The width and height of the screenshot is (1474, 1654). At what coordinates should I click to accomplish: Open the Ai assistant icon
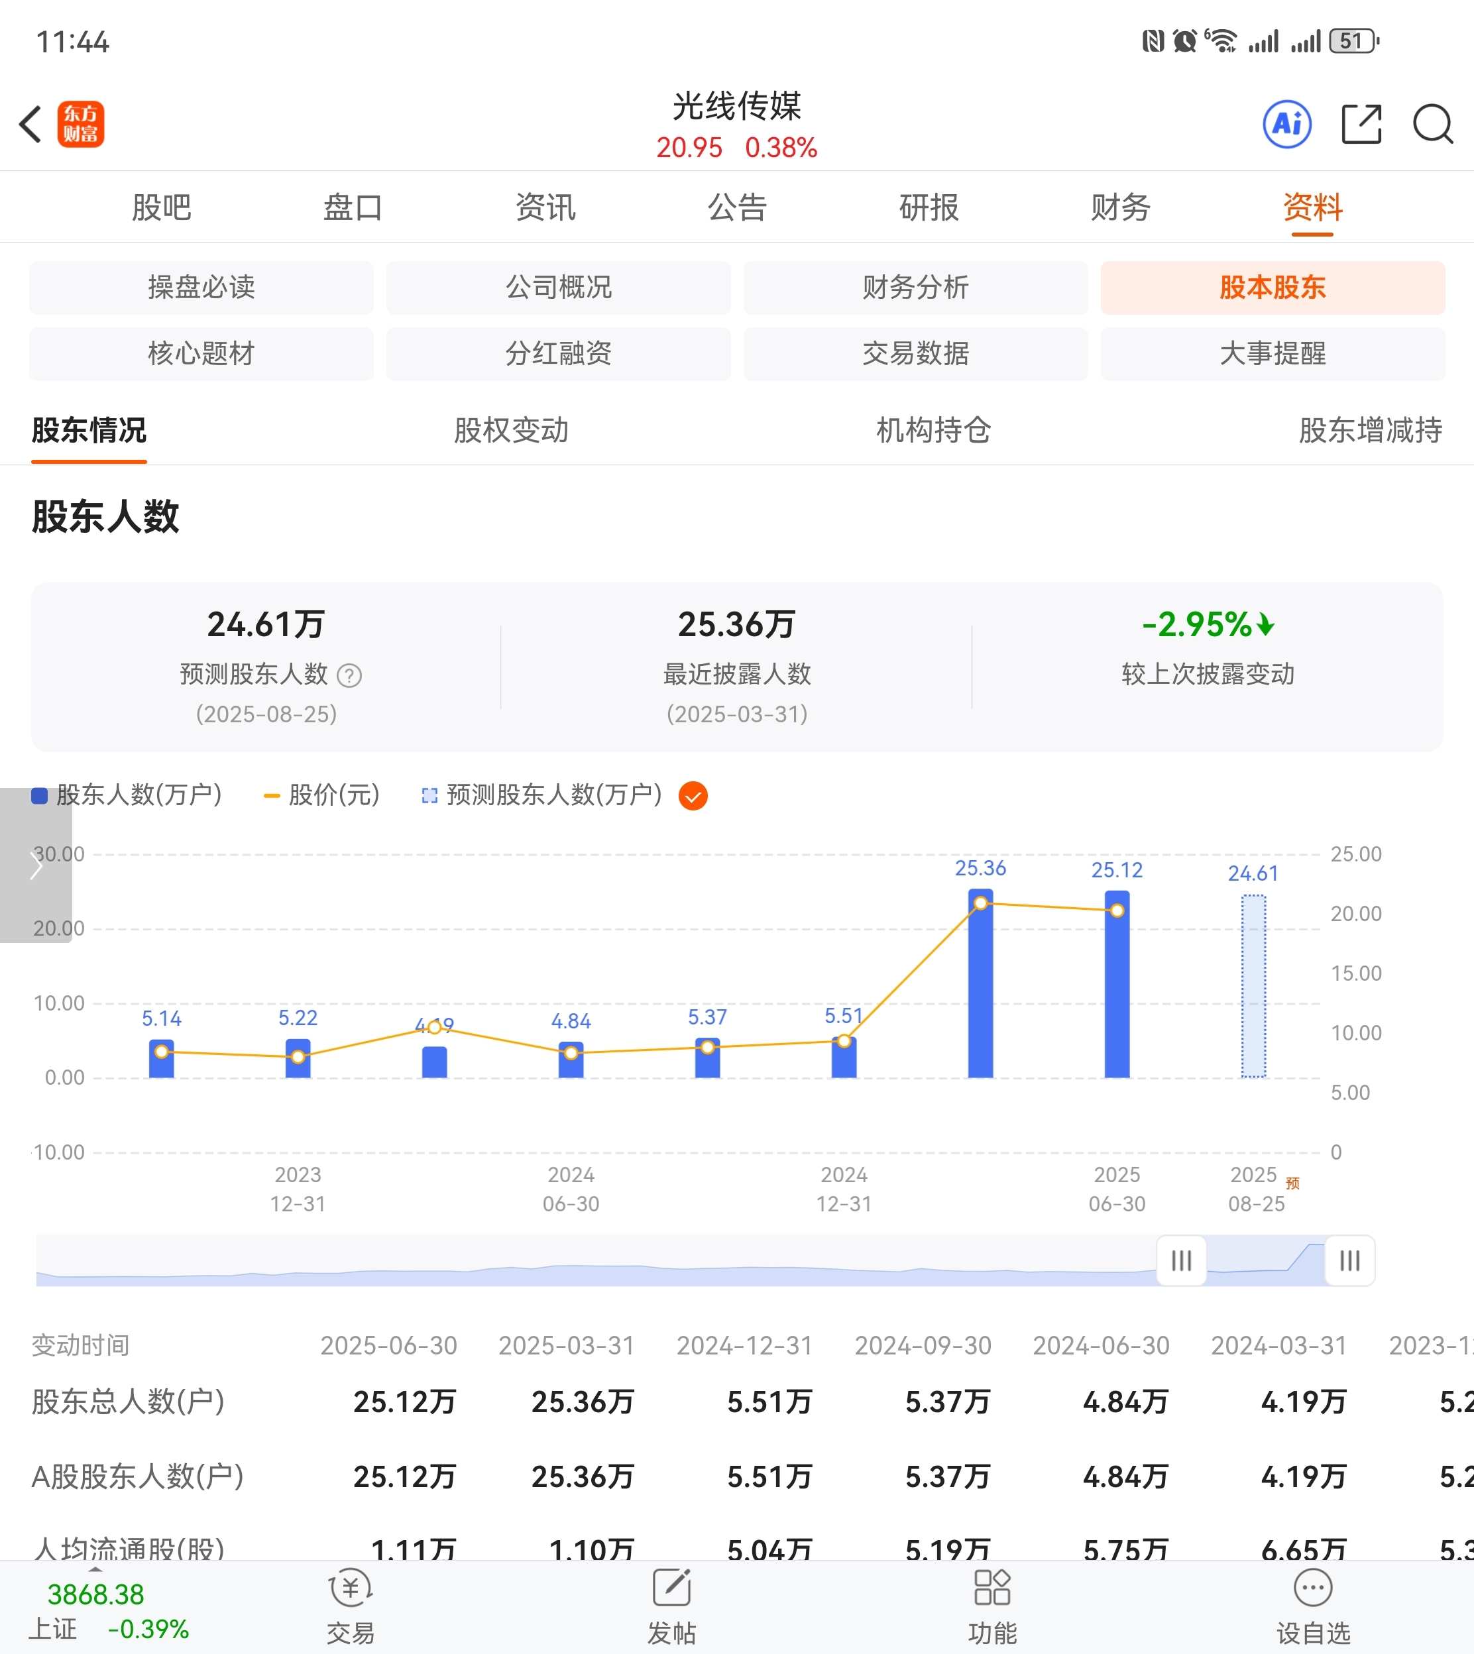click(1287, 125)
